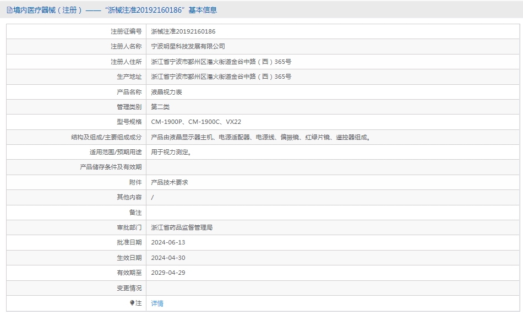Select approving department 浙江省药品监督管理局
This screenshot has width=523, height=315.
click(x=182, y=227)
